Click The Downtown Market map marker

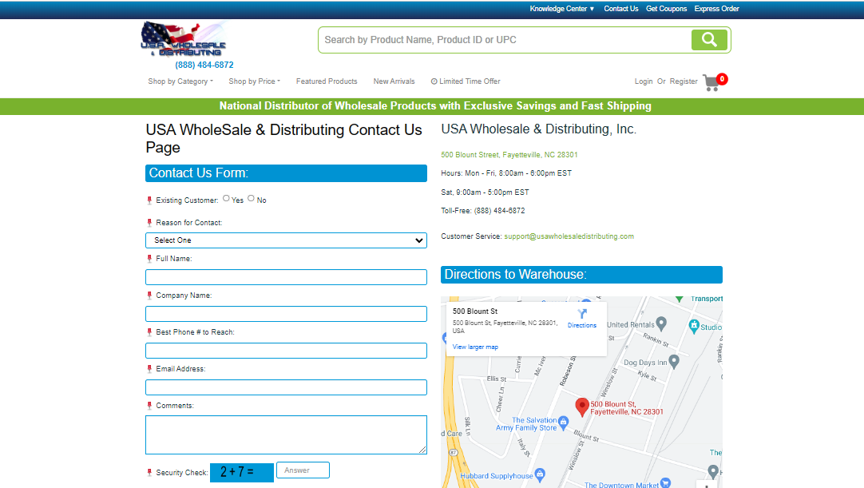pos(666,483)
